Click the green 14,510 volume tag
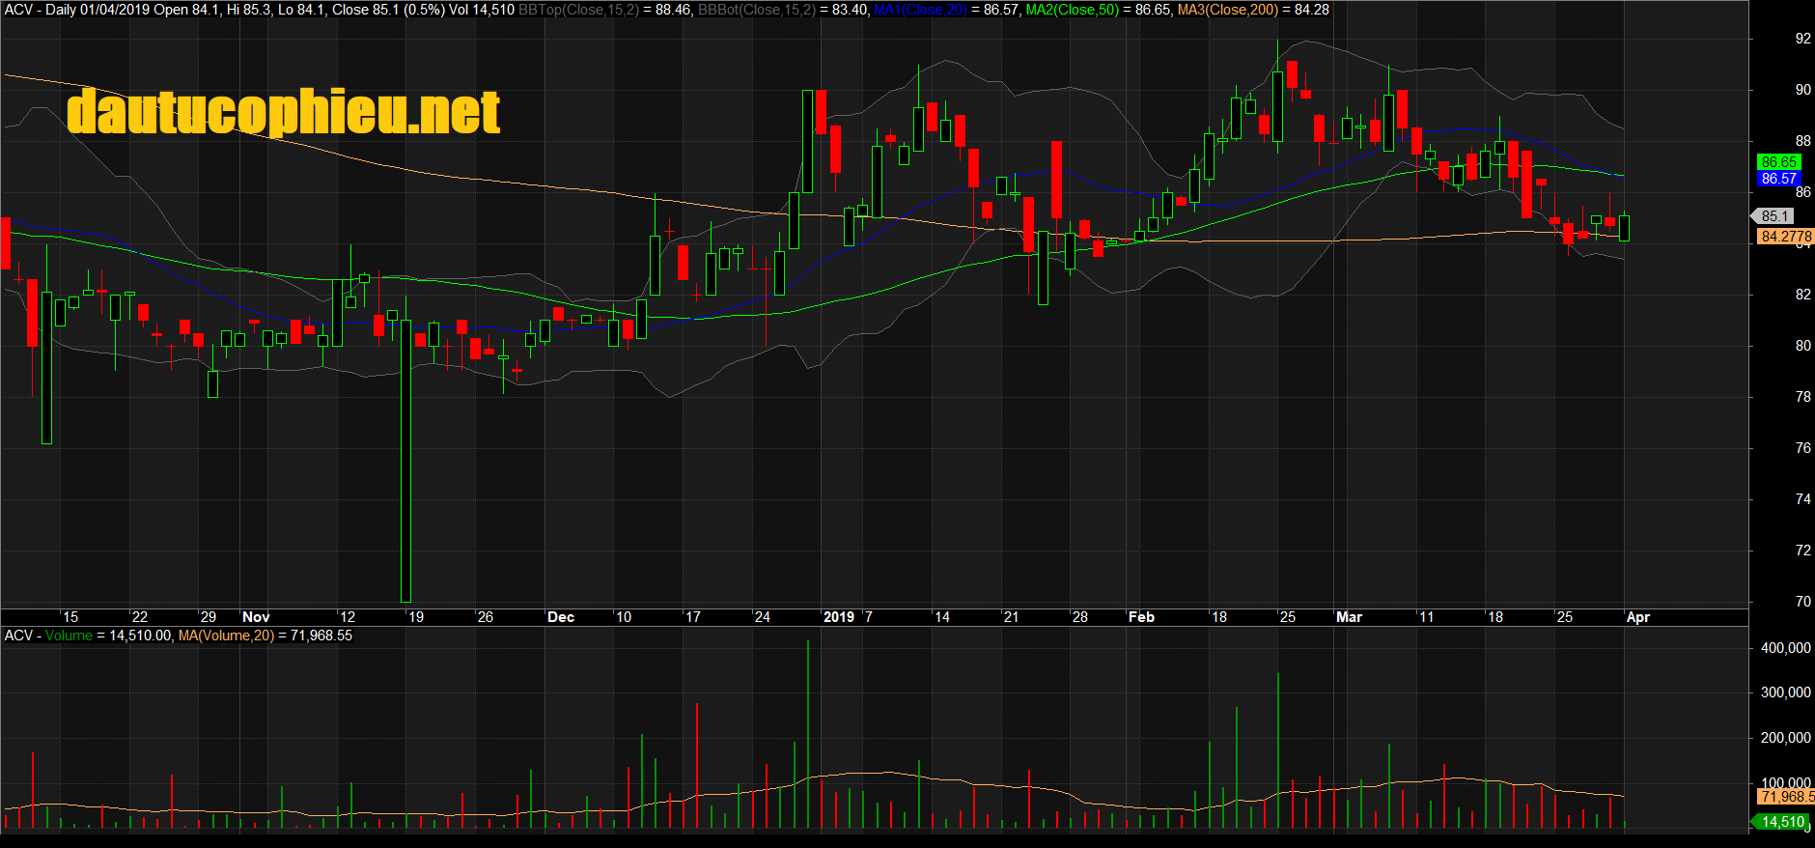 click(x=1781, y=822)
